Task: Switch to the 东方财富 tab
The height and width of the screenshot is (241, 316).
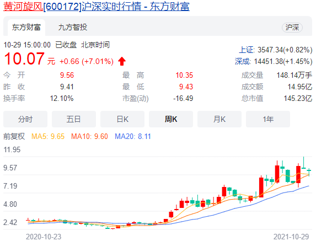Action: point(26,28)
